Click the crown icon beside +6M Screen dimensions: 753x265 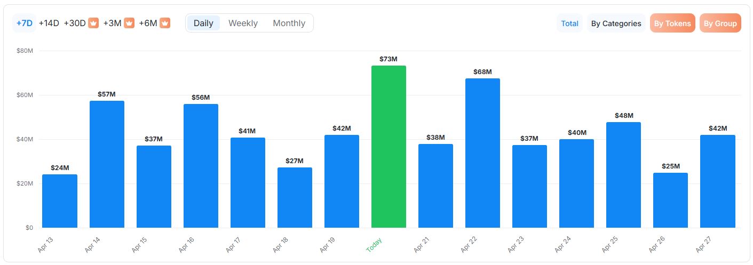point(165,23)
